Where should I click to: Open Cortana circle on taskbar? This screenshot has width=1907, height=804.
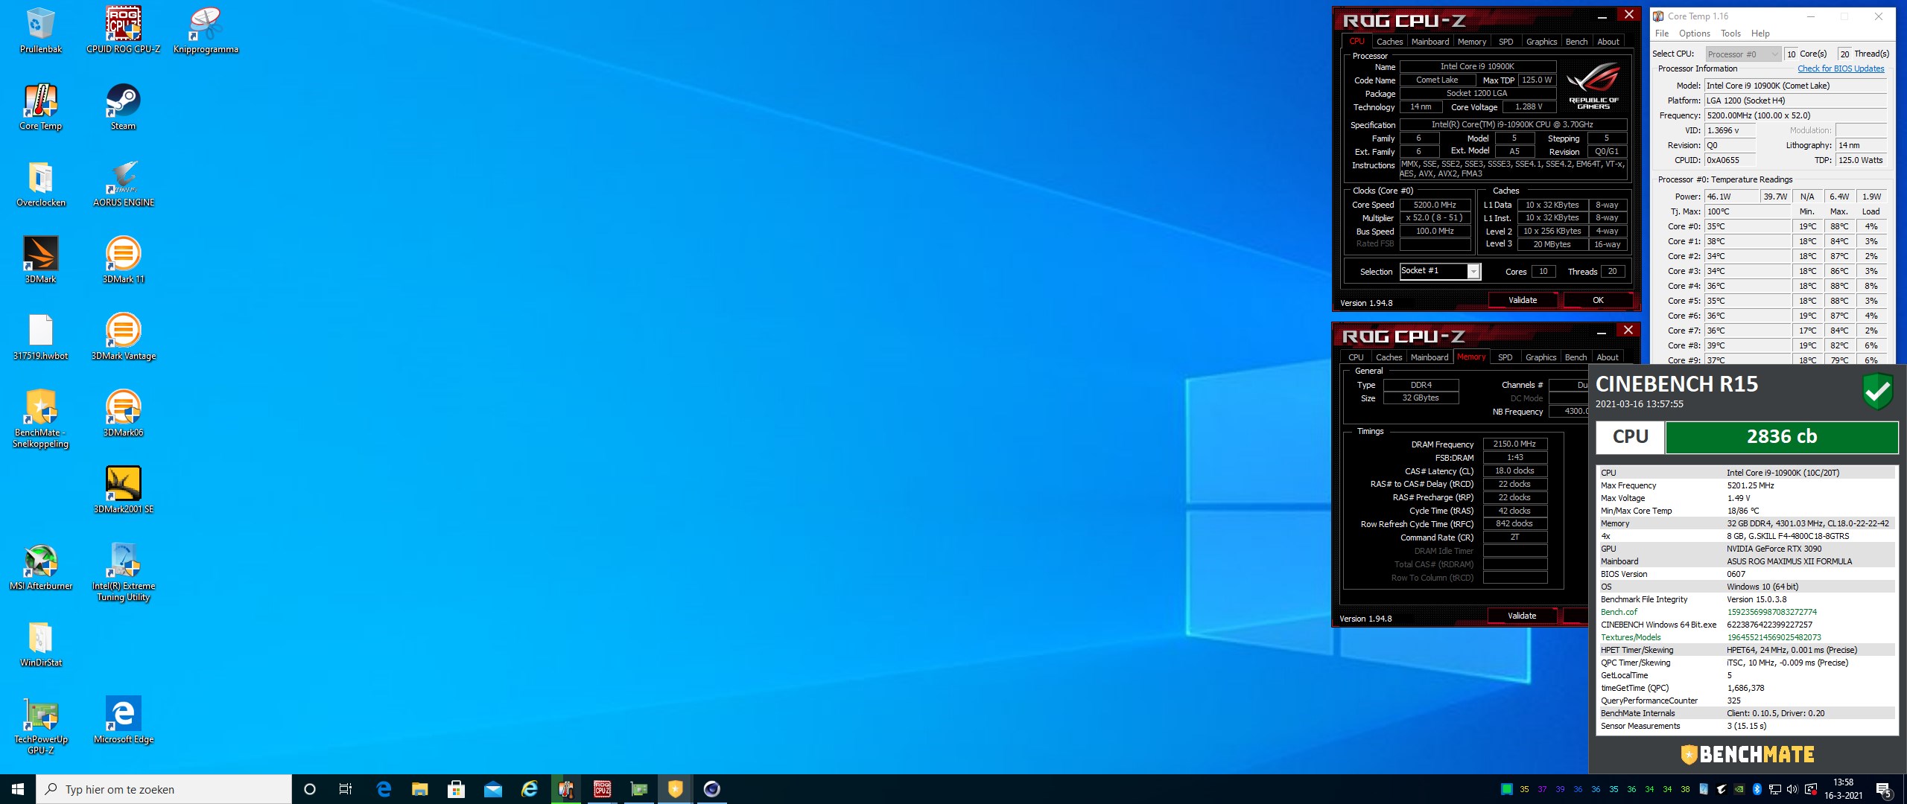[310, 789]
